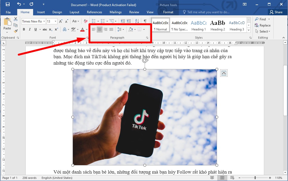288x181 pixels.
Task: Toggle Strikethrough formatting
Action: click(45, 29)
